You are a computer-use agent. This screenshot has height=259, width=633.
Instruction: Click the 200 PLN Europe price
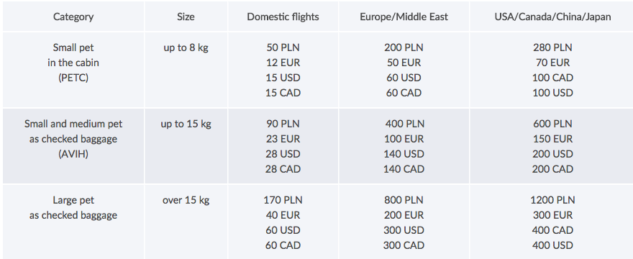pos(404,47)
